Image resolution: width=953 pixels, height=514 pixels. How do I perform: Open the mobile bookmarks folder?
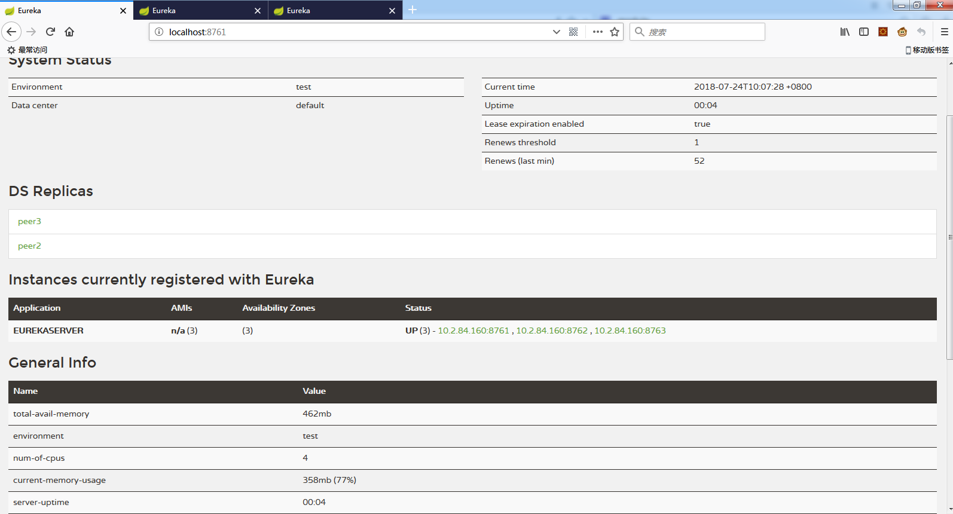click(927, 50)
